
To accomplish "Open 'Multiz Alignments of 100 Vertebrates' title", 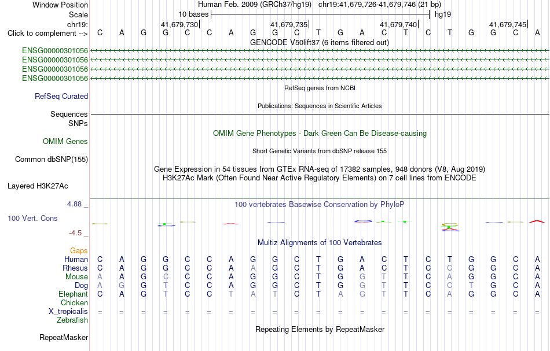I will click(x=320, y=243).
